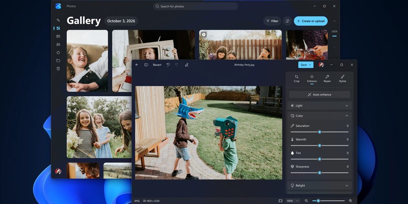Click the Tint slider handle
The width and height of the screenshot is (408, 204).
320,159
